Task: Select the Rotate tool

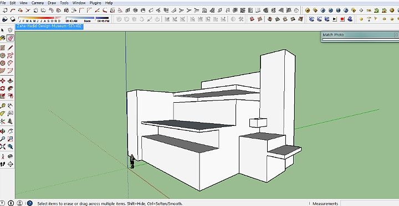Action: [x=3, y=88]
